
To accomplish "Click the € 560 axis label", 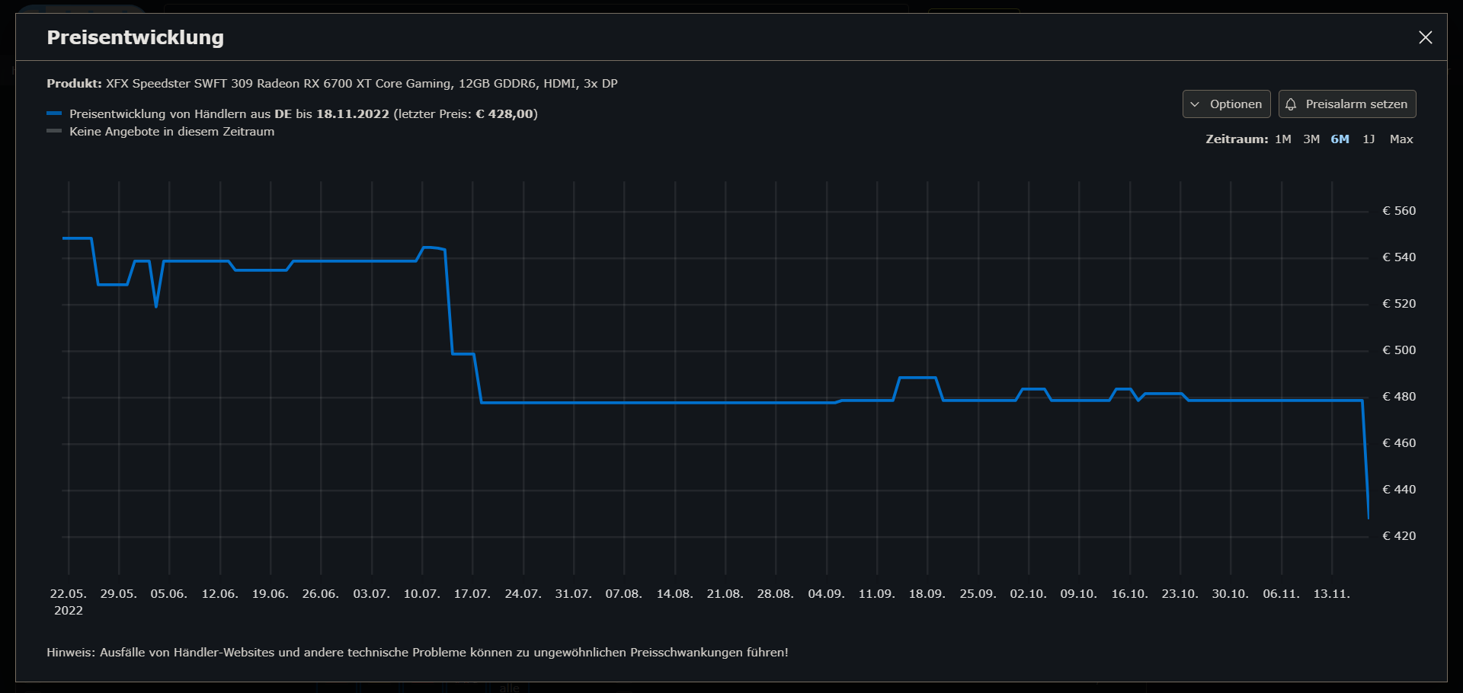I will 1399,211.
